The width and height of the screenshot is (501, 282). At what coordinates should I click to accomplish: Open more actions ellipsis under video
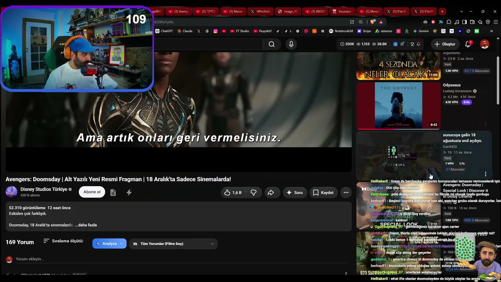pos(346,193)
